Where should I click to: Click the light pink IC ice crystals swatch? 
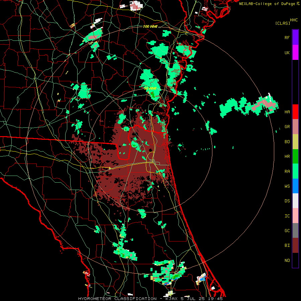pyautogui.click(x=295, y=216)
